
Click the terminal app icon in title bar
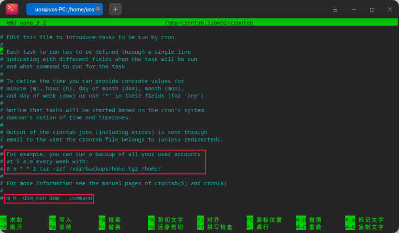click(x=12, y=9)
